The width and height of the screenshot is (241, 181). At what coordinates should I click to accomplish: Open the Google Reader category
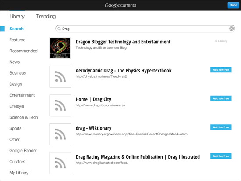point(23,151)
